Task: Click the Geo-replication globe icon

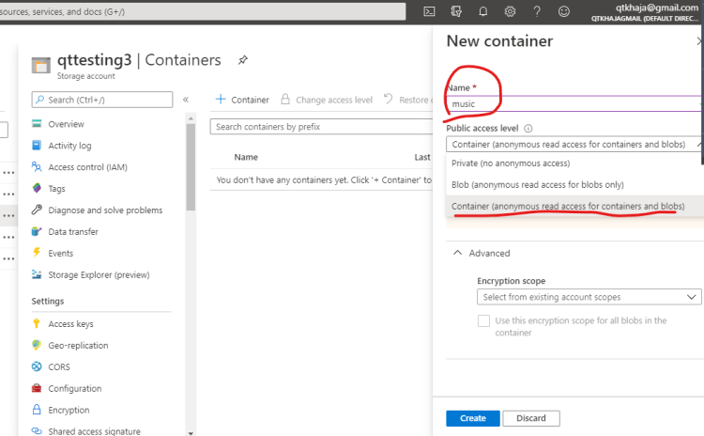Action: 37,345
